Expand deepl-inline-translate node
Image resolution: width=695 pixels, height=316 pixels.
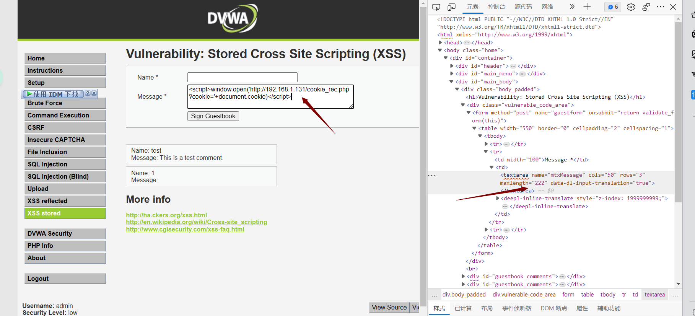pyautogui.click(x=498, y=198)
